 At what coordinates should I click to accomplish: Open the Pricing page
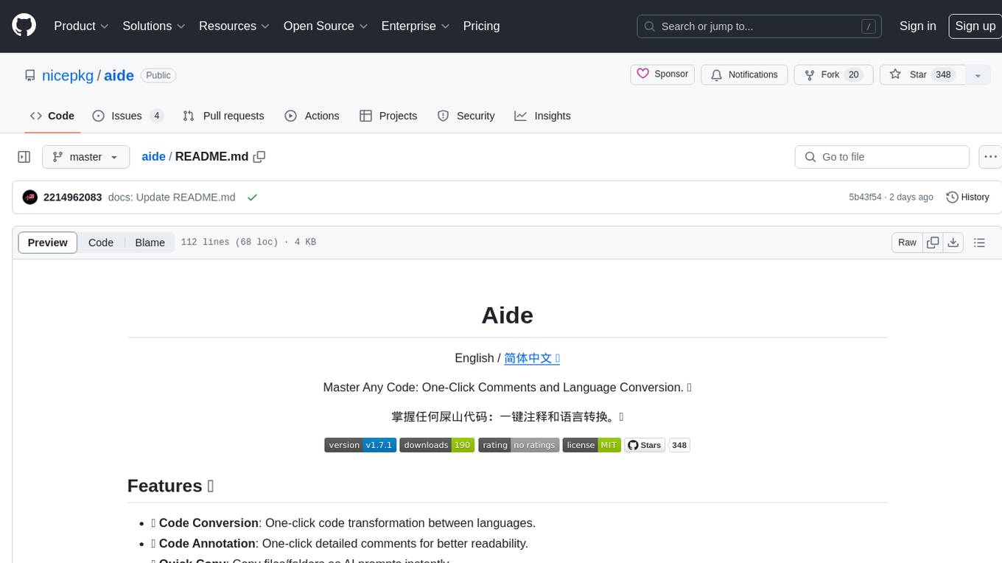(x=481, y=26)
